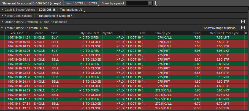Sort by Exp column header
Image resolution: width=249 pixels, height=111 pixels.
pyautogui.click(x=135, y=33)
